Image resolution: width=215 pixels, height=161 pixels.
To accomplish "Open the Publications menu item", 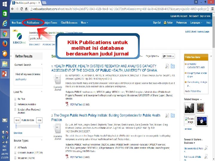I will pos(33,23).
